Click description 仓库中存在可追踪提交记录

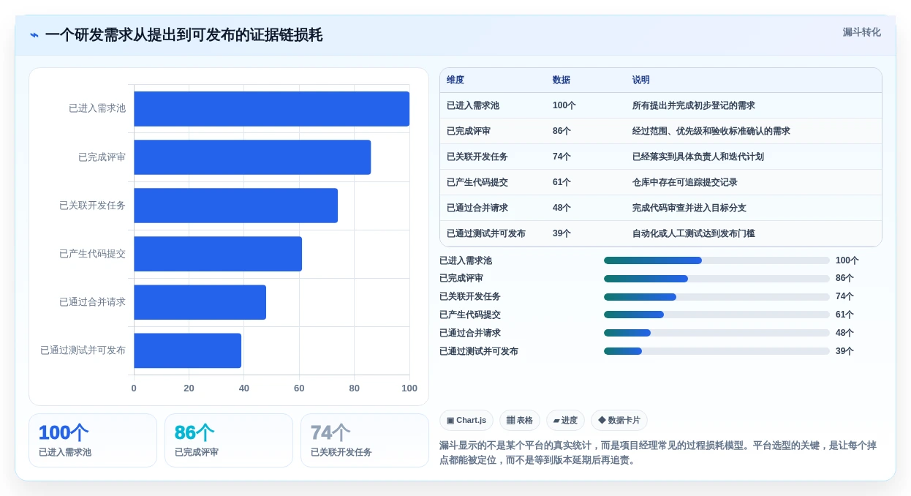point(685,182)
